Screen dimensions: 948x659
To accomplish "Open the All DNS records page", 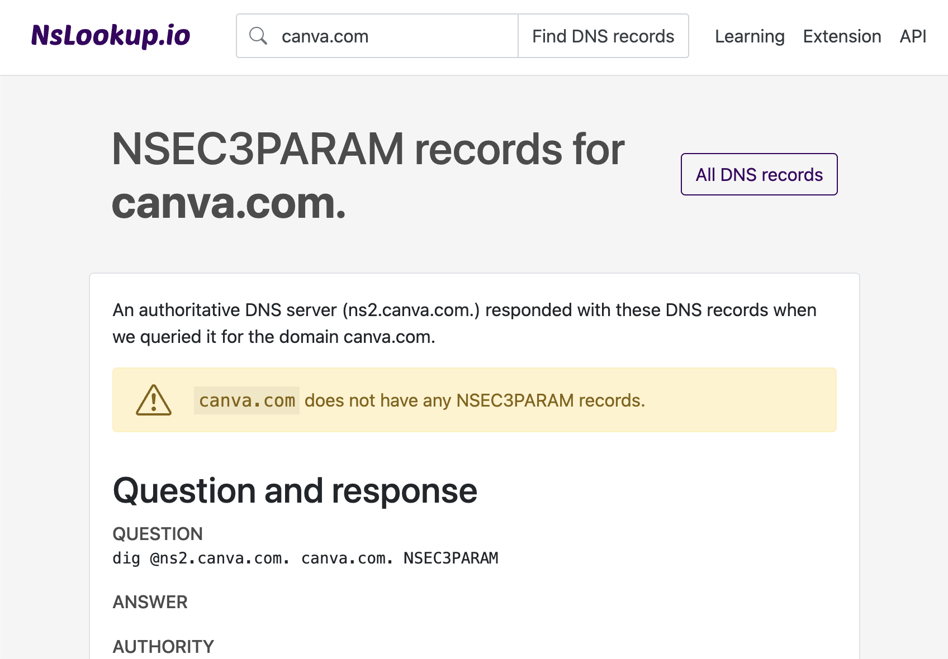I will pos(759,174).
